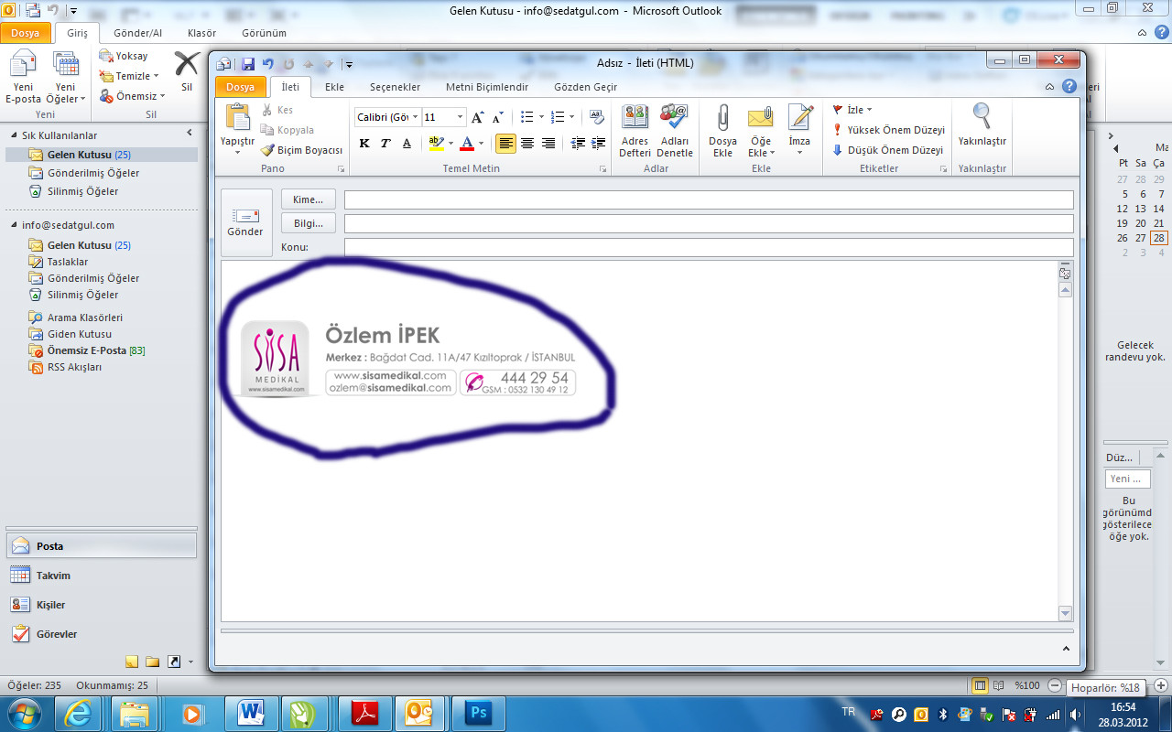Screen dimensions: 1172x732
Task: Click red font color button
Action: click(466, 143)
